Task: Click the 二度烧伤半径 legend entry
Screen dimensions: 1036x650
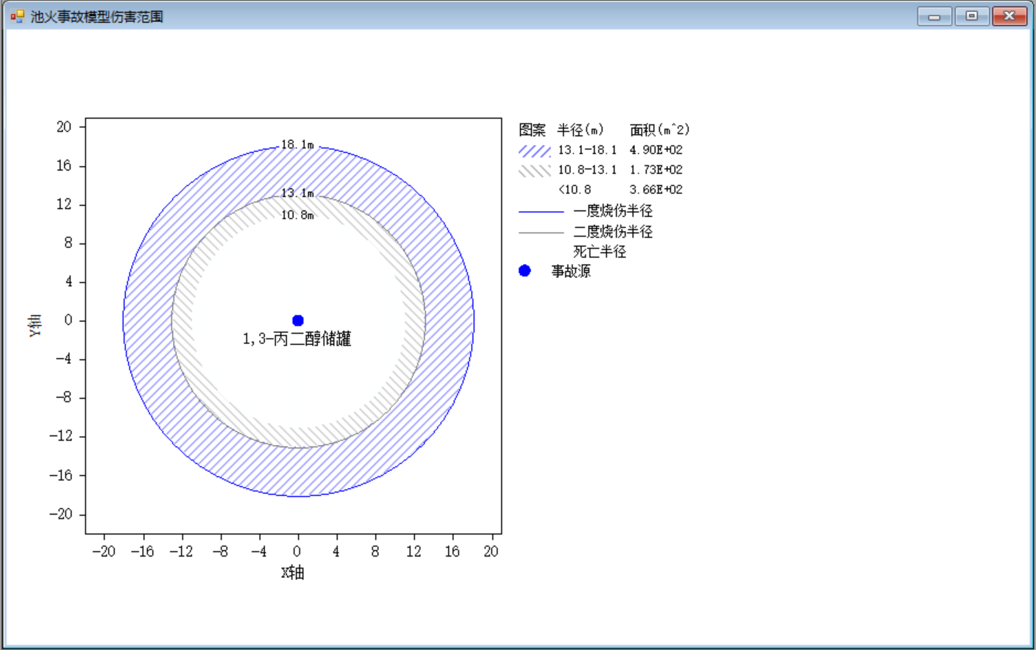Action: pos(613,232)
